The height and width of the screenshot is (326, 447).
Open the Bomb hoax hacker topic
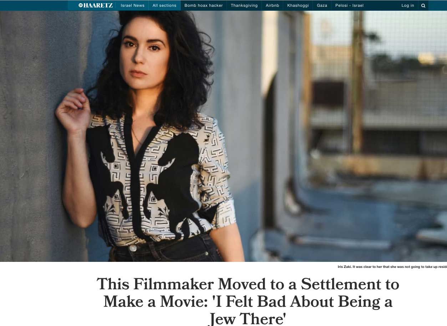point(204,5)
